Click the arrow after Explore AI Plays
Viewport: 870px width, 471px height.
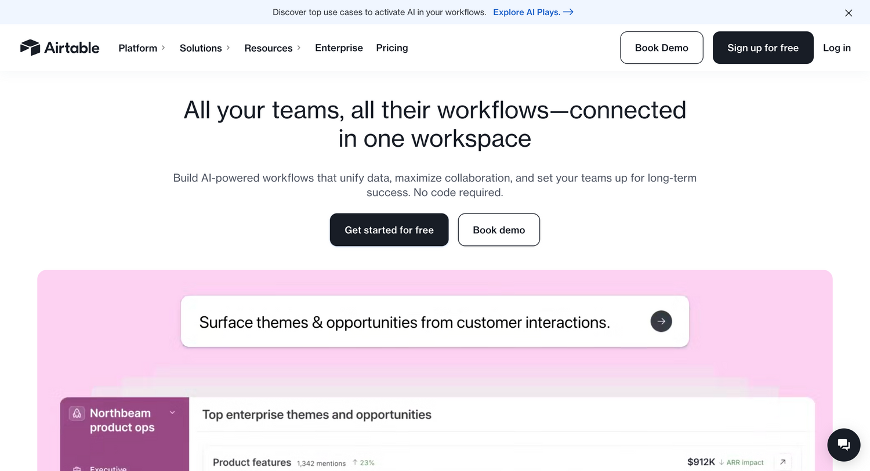[568, 12]
